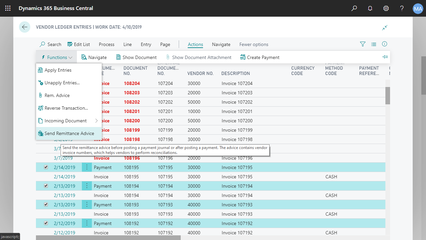Open the Page menu
This screenshot has height=240, width=426.
point(165,44)
